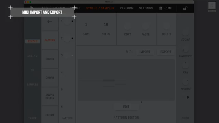Open the SYNTHS / SAMPLER tab
The height and width of the screenshot is (123, 219).
coord(100,8)
